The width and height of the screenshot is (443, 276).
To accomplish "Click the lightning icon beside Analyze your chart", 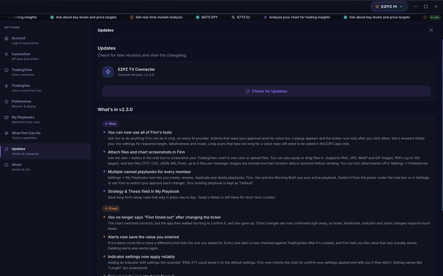I will click(x=265, y=17).
